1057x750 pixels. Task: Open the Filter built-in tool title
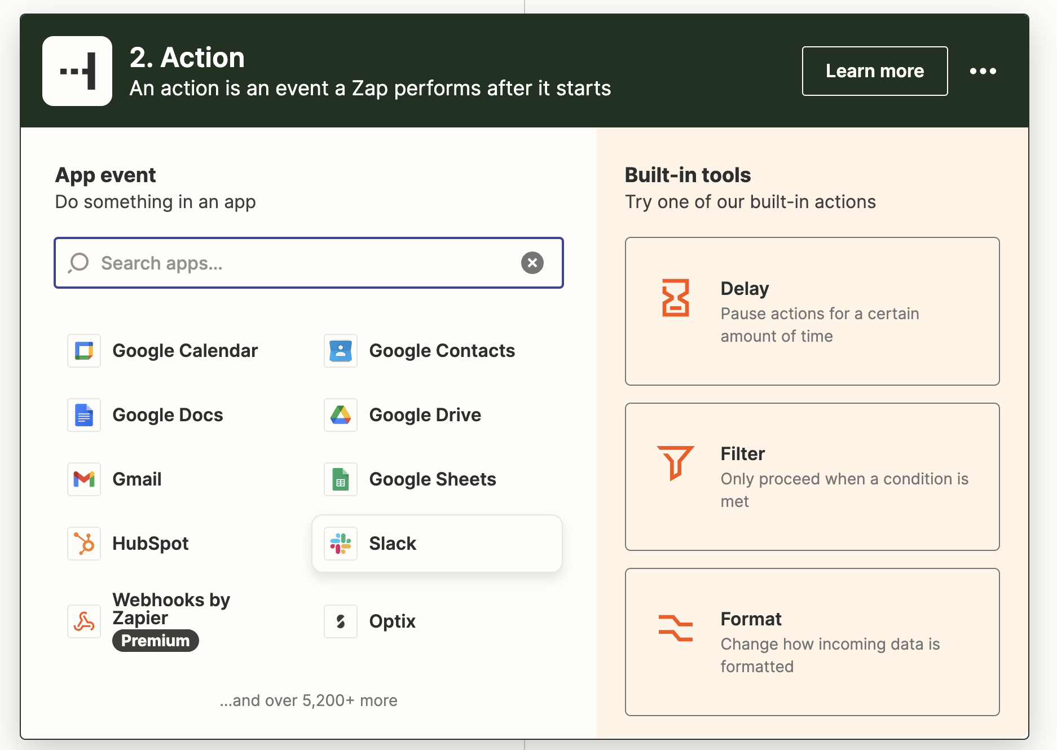742,454
